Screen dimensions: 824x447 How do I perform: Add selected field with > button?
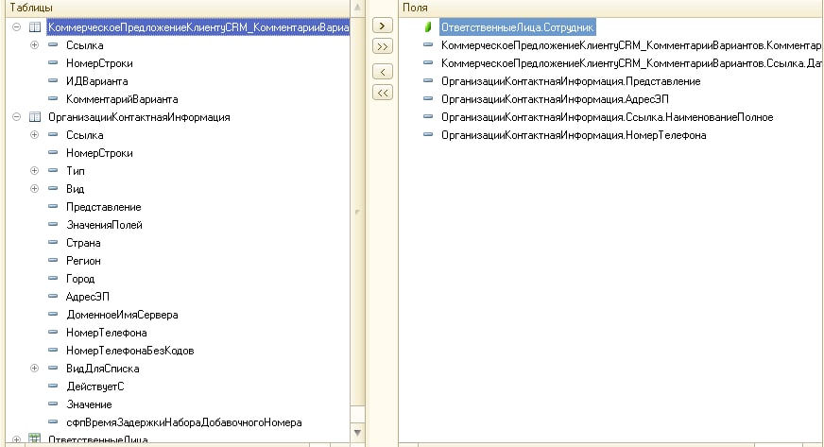click(382, 26)
